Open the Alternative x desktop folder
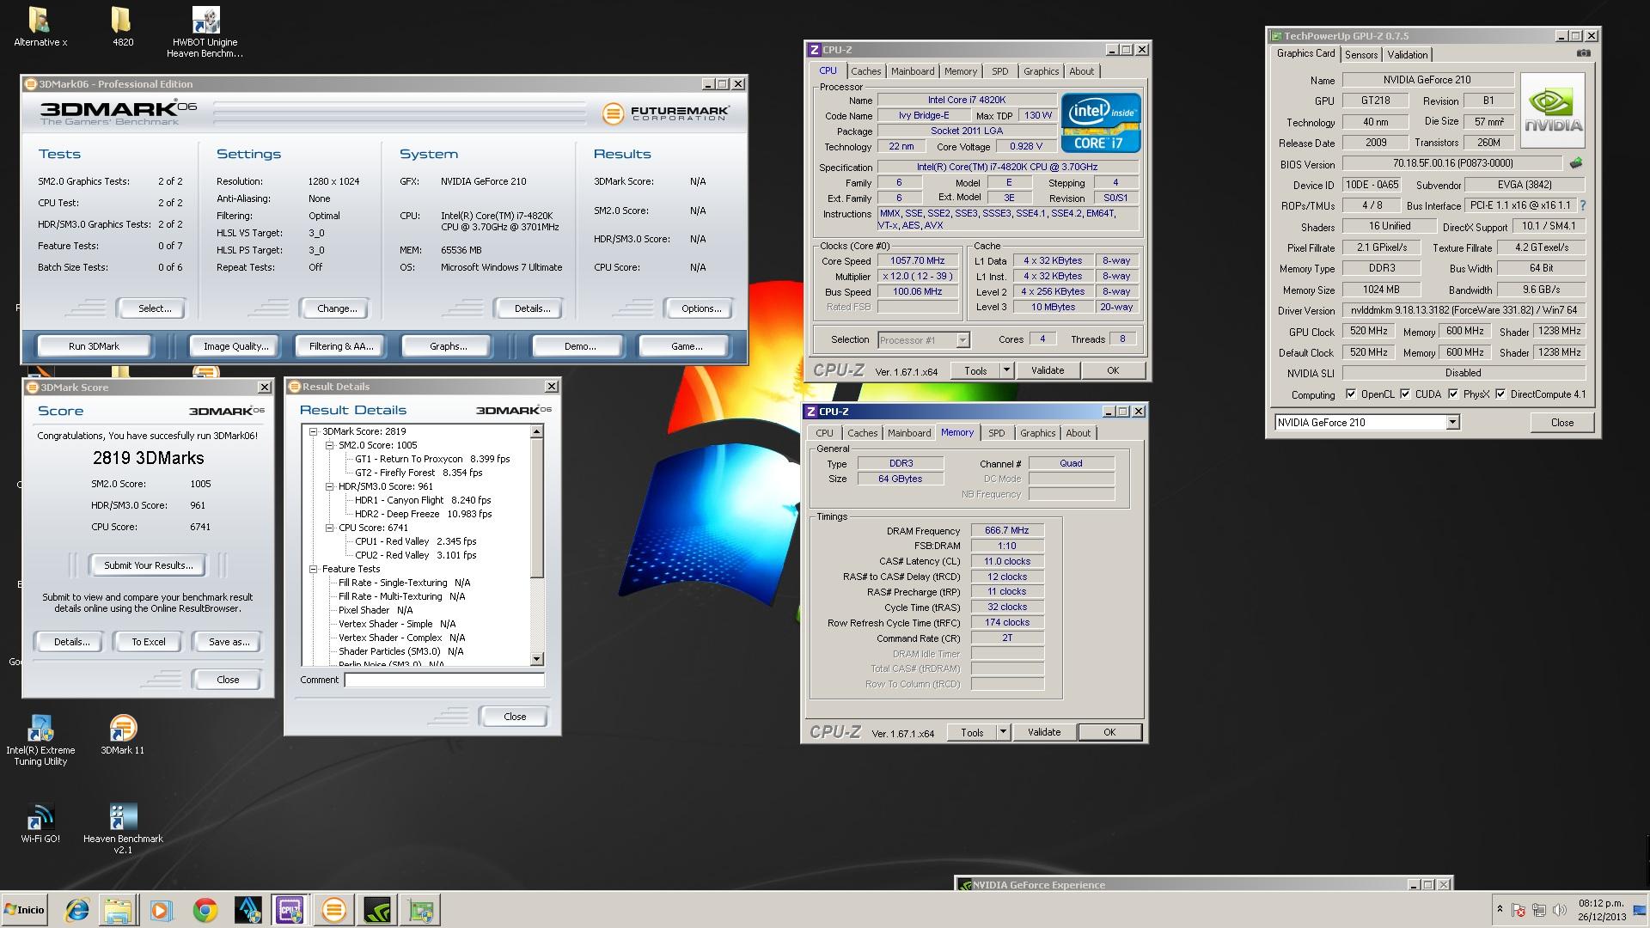1650x928 pixels. 40,27
